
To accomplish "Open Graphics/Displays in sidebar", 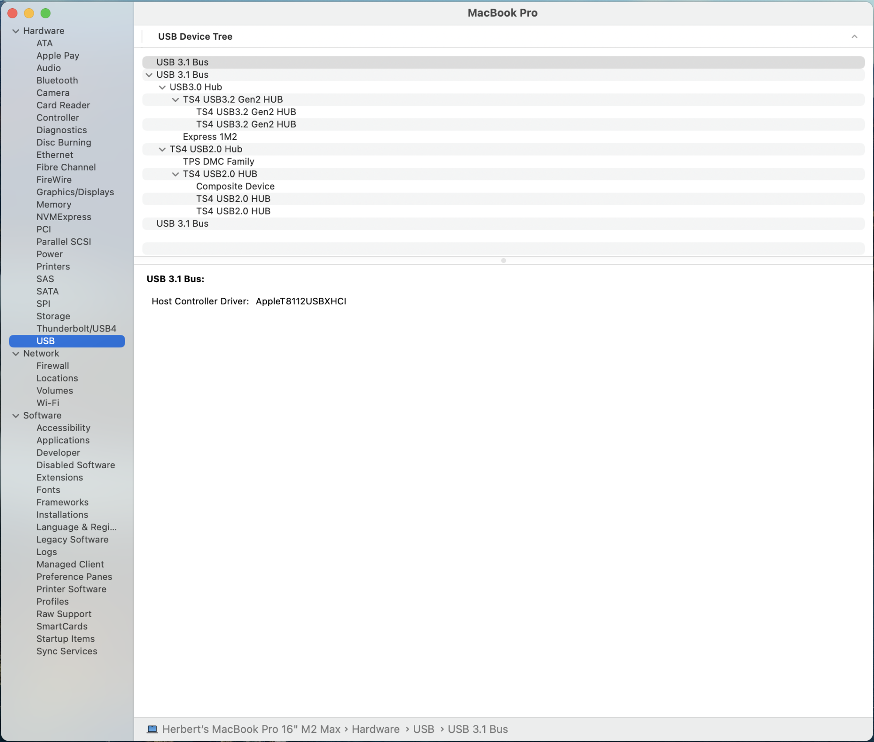I will 75,192.
